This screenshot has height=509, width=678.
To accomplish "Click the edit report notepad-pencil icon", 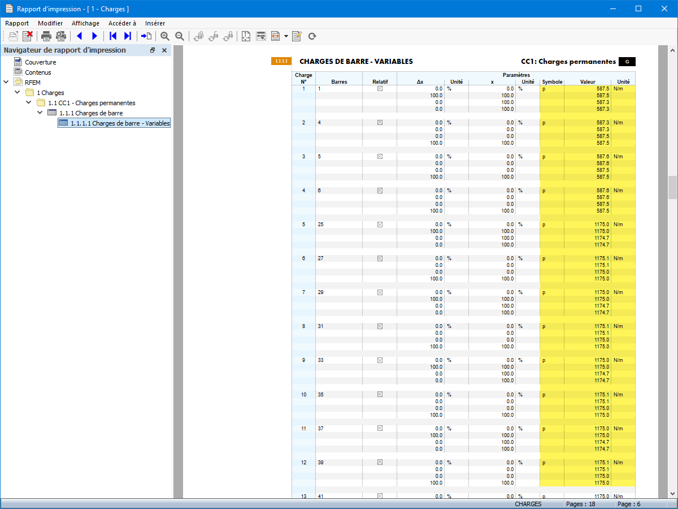I will pos(297,36).
